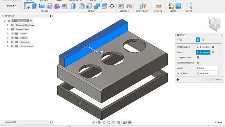The width and height of the screenshot is (225, 127).
Task: Open the Draft Sides dropdown
Action: pos(207,73)
